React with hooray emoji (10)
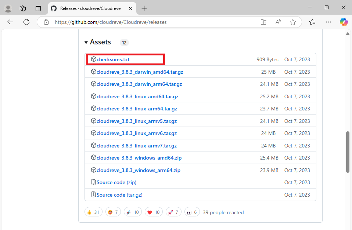Screen dimensions: 352x230 pyautogui.click(x=133, y=212)
